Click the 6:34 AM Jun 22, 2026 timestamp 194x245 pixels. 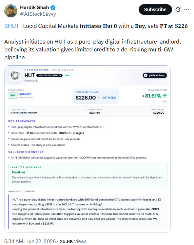coord(30,241)
